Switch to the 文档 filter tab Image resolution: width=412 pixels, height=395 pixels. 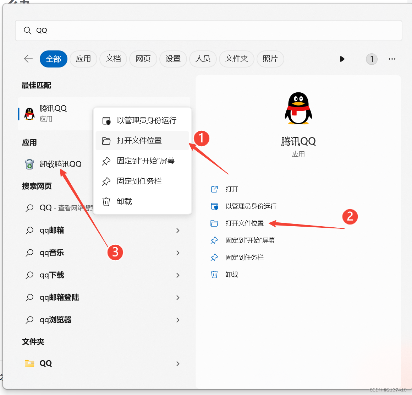(113, 59)
